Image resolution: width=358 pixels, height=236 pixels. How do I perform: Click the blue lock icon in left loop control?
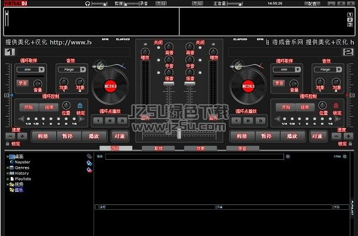(x=80, y=105)
